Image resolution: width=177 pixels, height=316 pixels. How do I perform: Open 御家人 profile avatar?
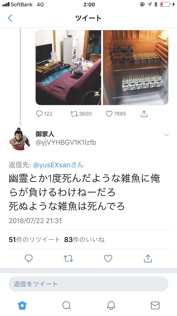(x=17, y=139)
